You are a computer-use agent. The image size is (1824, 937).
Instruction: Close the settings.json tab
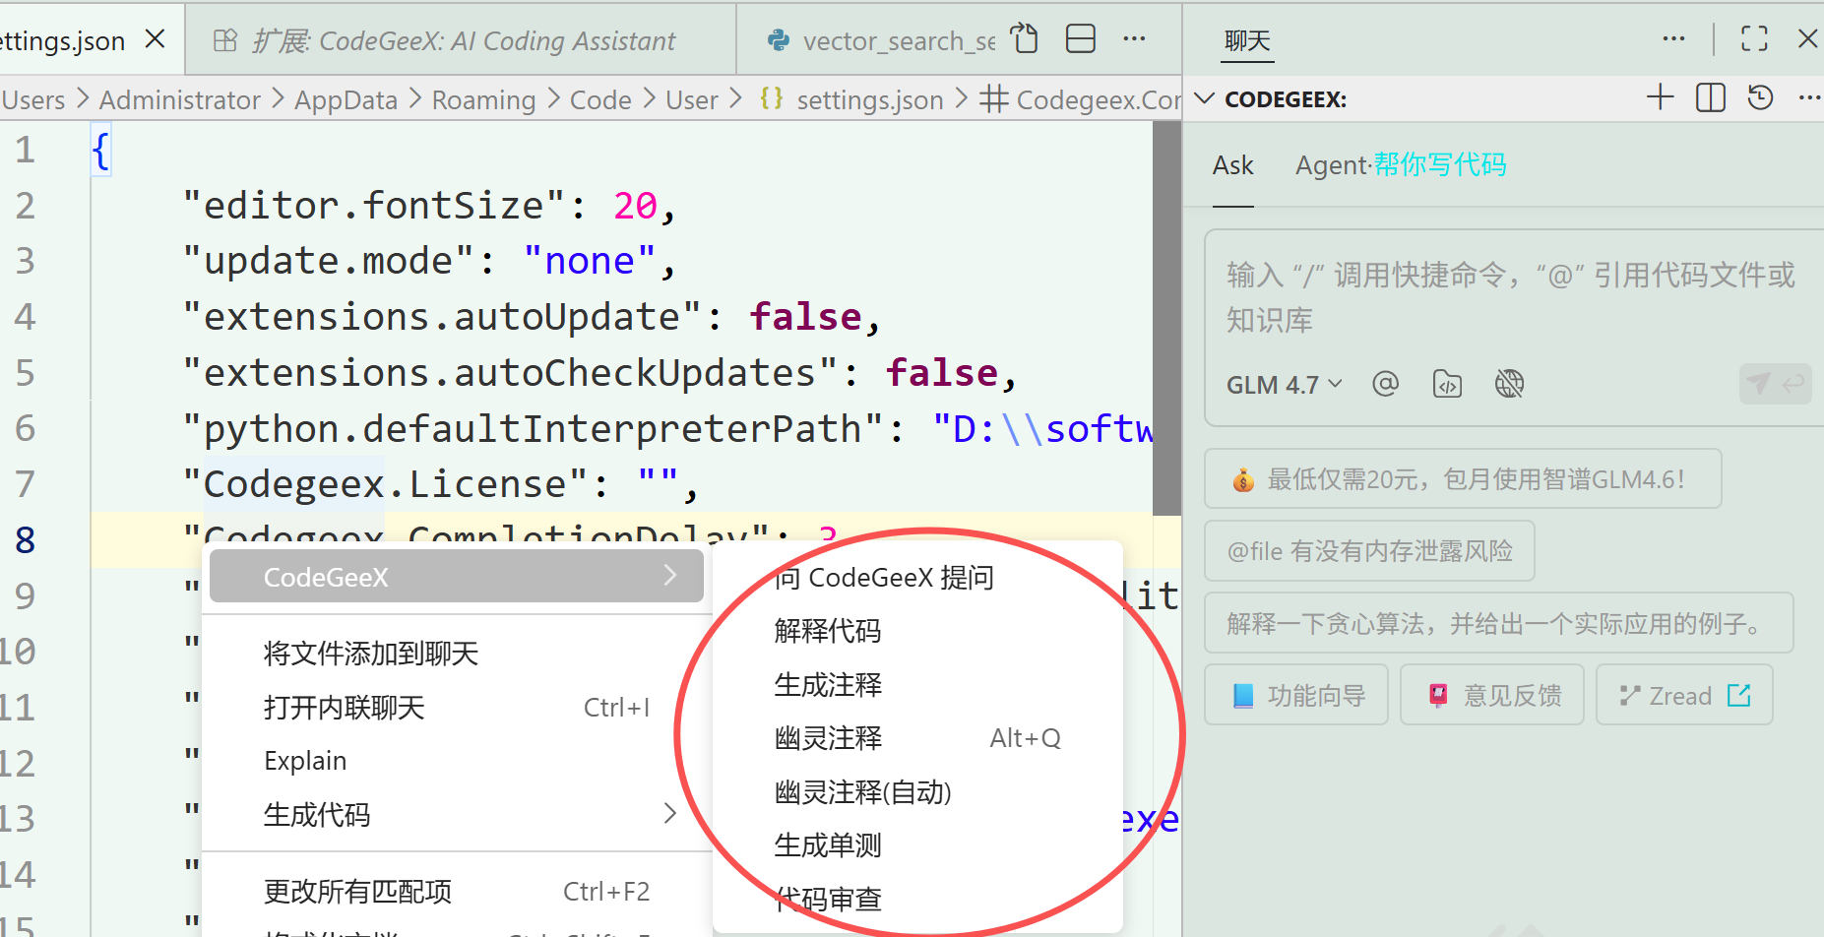155,39
